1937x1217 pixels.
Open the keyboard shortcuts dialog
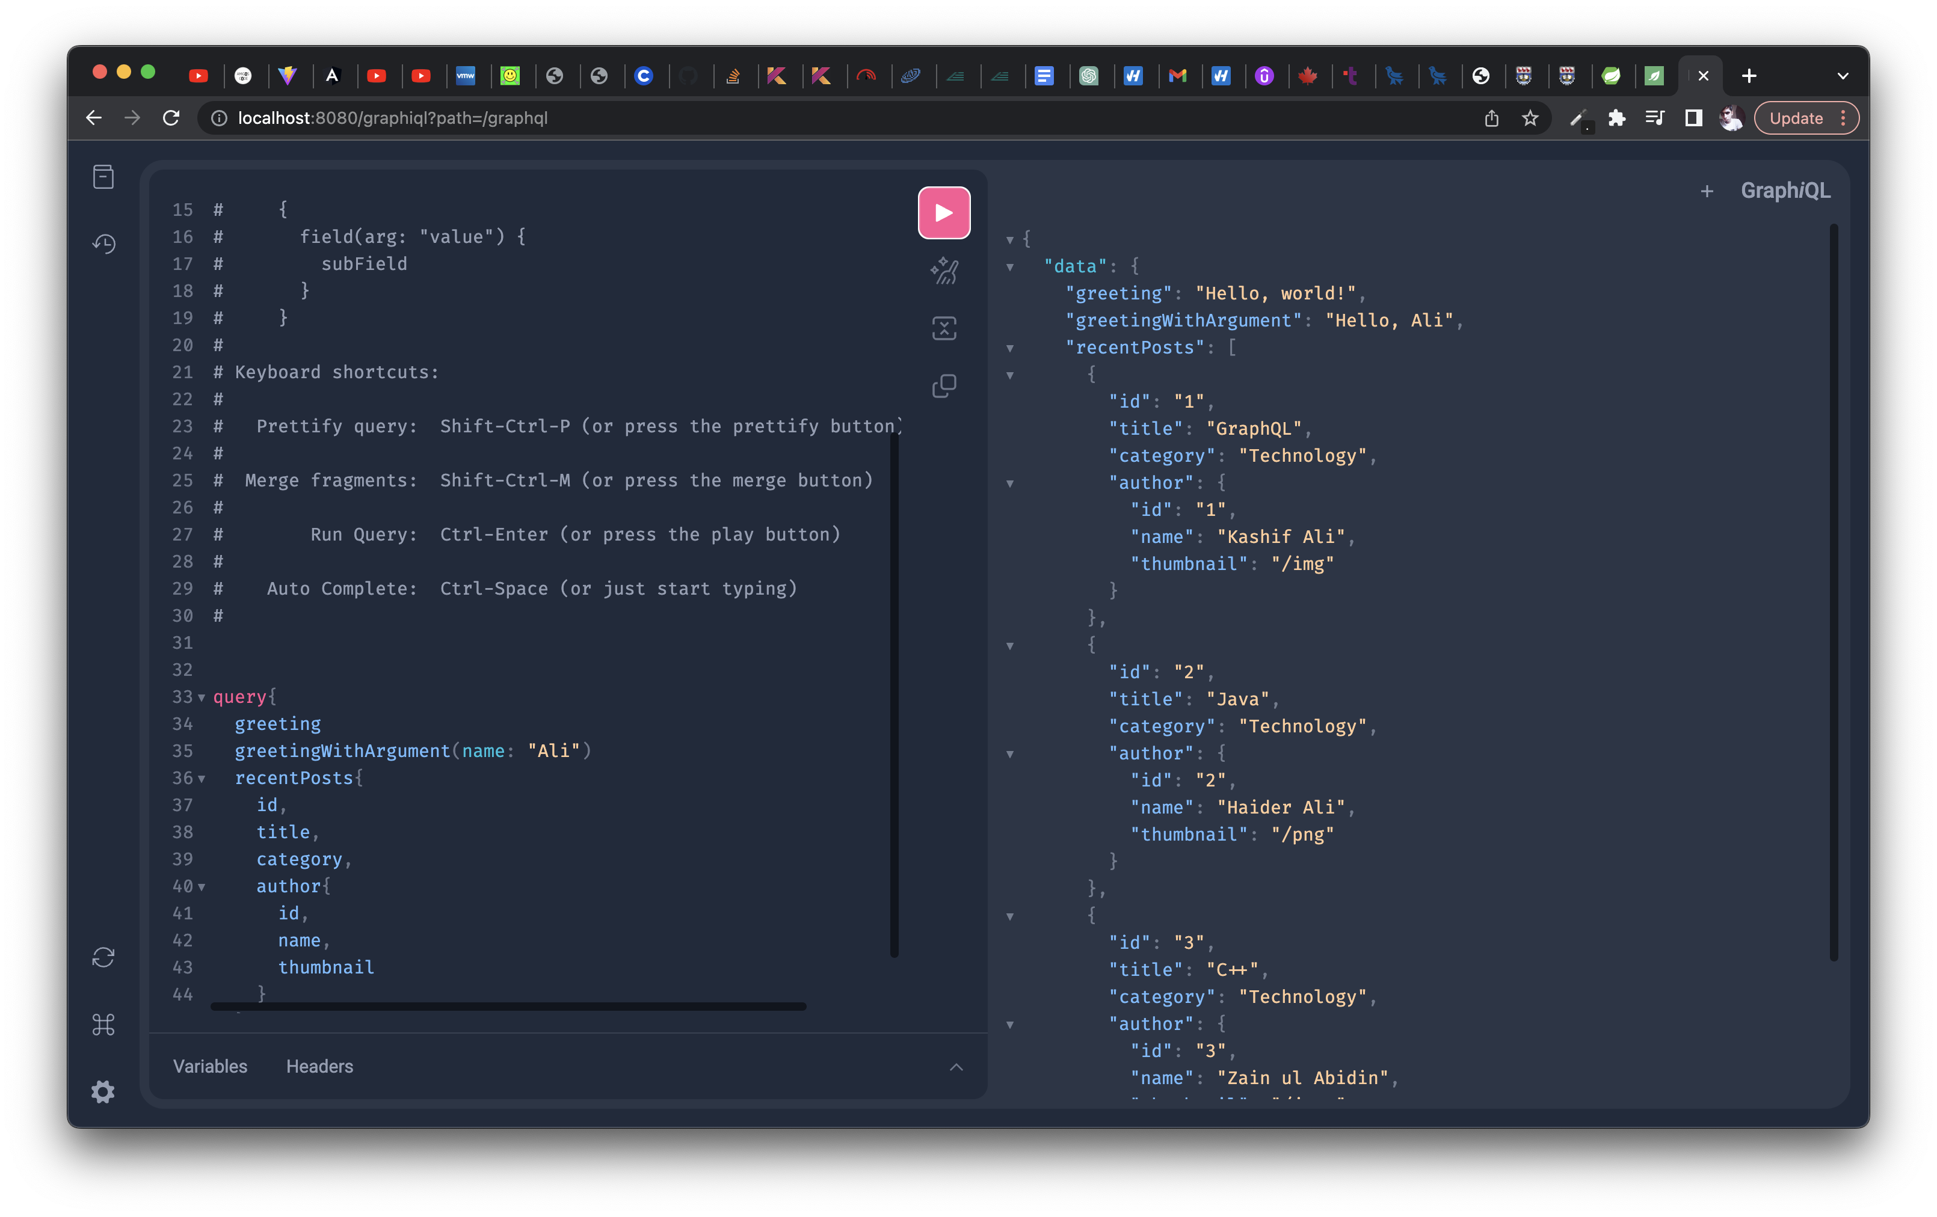click(x=103, y=1024)
